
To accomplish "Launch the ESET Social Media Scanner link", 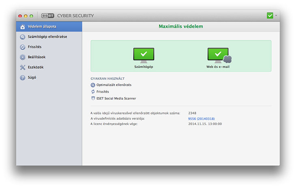I will coord(116,98).
